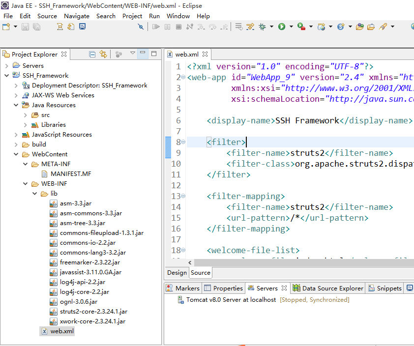414x346 pixels.
Task: Open the Navigate menu
Action: coord(77,16)
